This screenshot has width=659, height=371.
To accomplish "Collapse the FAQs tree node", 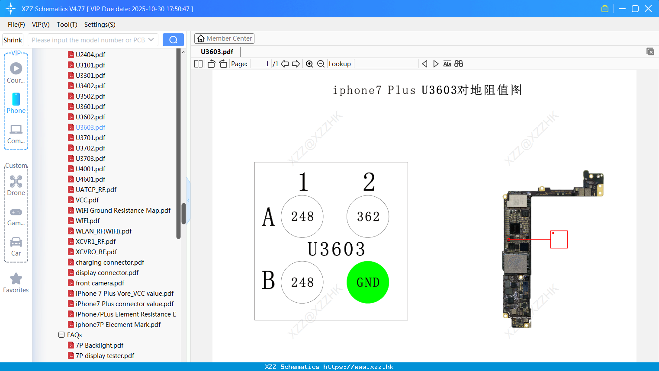I will point(61,335).
